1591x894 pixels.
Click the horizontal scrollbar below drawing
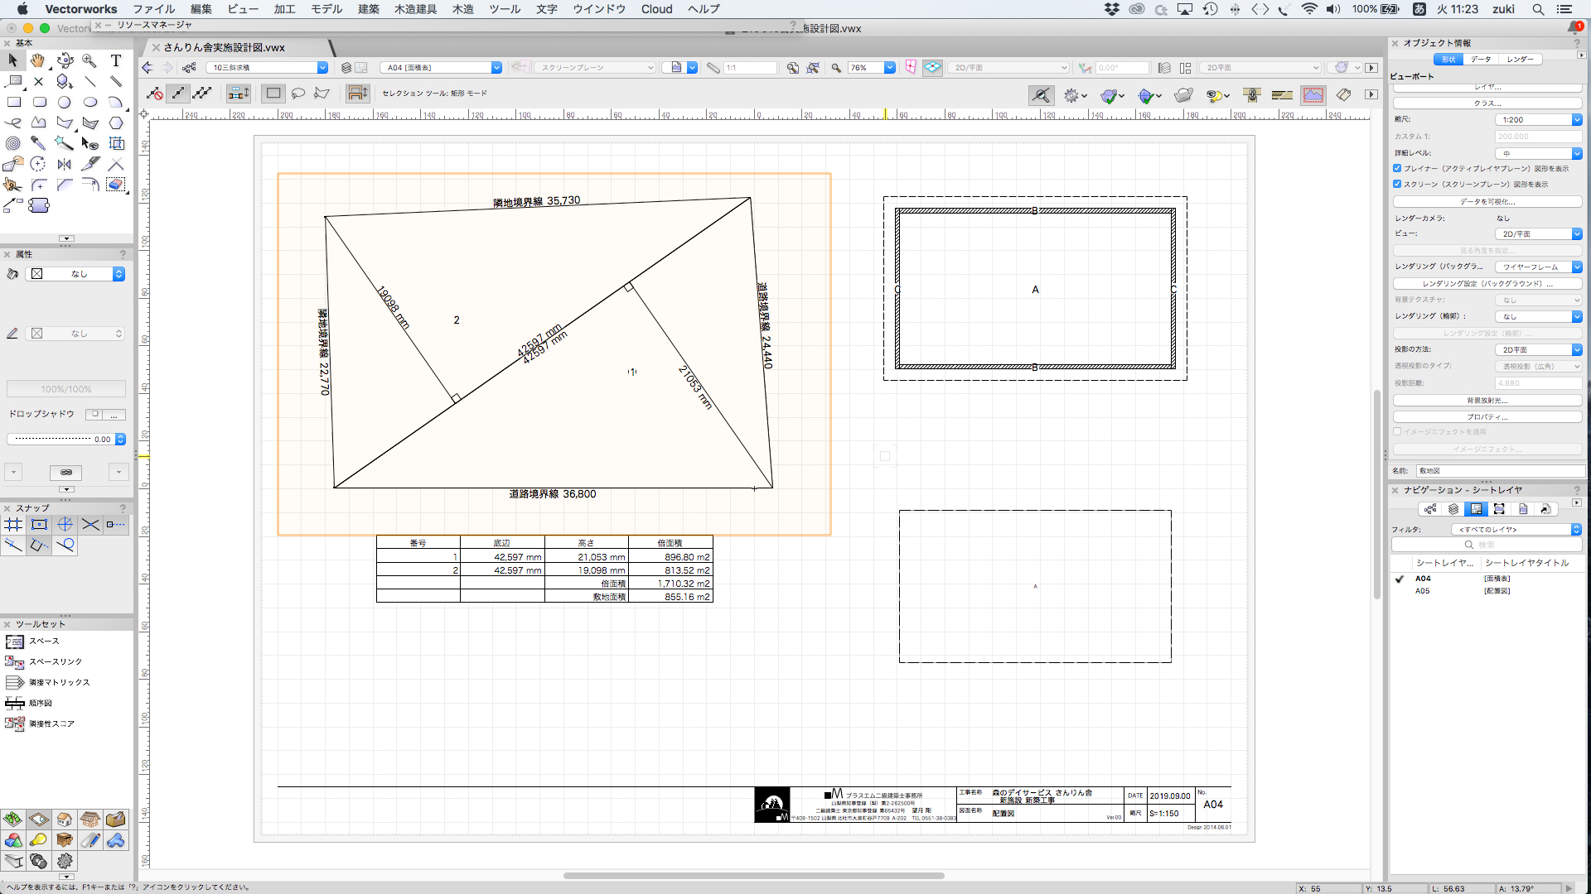pos(753,875)
